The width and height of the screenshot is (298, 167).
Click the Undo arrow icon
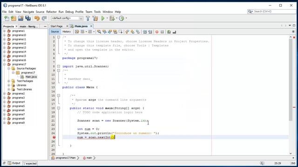click(37, 18)
